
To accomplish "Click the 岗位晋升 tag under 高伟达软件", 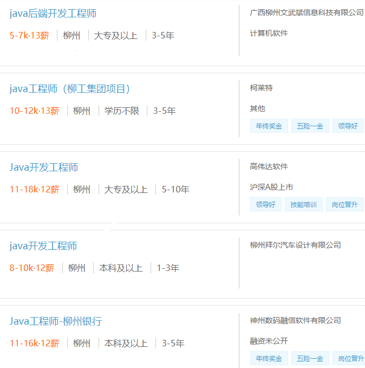I will click(344, 204).
